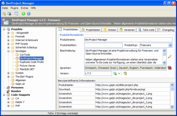This screenshot has width=177, height=116.
Task: Click the Code-Snippets lightning icon
Action: (8, 95)
